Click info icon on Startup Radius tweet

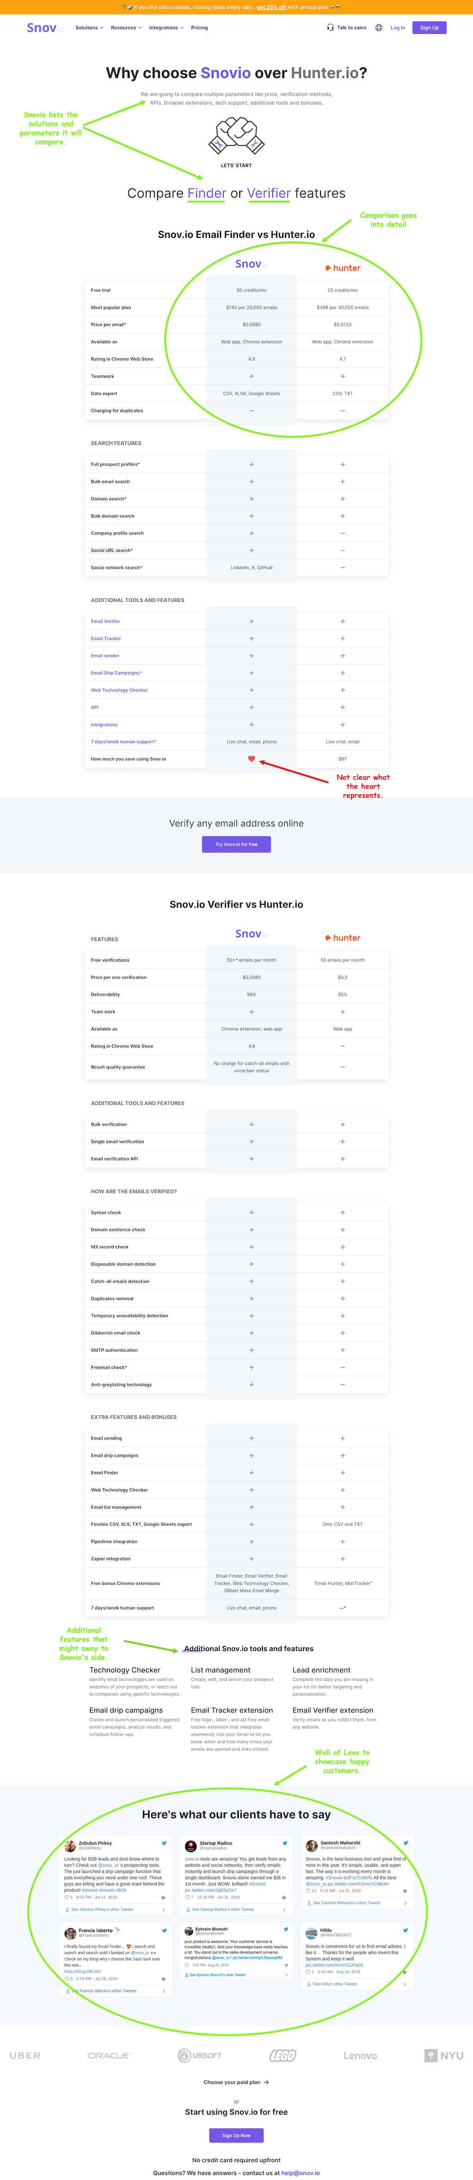pos(284,1897)
